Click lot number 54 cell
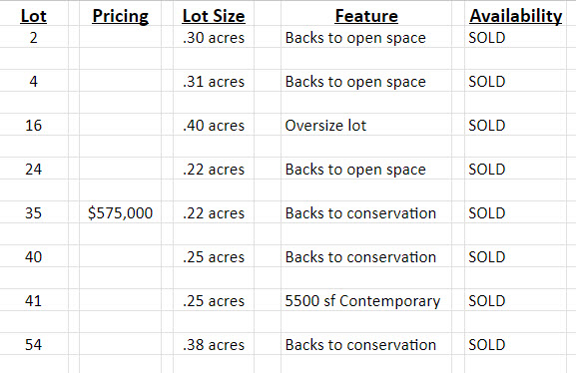 click(x=33, y=345)
